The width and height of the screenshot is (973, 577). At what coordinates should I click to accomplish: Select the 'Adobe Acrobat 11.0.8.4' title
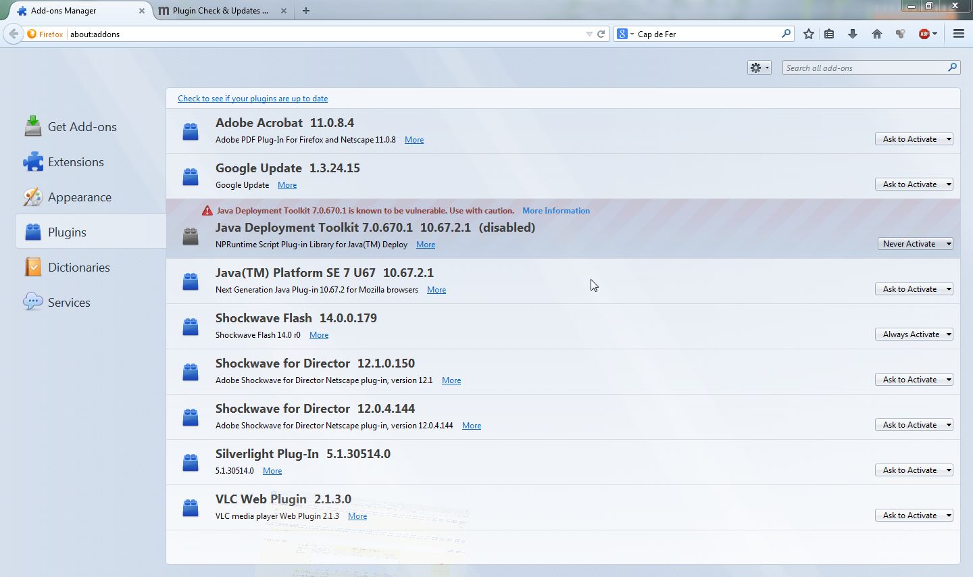tap(284, 122)
